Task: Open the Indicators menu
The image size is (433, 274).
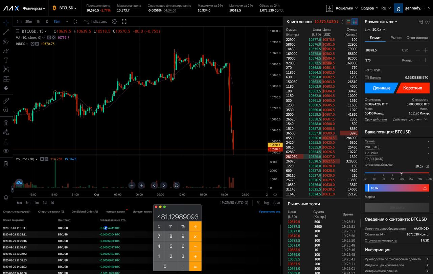Action: tap(95, 21)
